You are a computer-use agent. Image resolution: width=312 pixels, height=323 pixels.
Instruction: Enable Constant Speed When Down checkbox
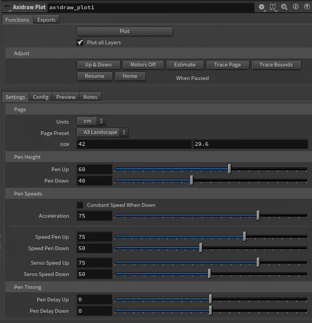pos(80,205)
